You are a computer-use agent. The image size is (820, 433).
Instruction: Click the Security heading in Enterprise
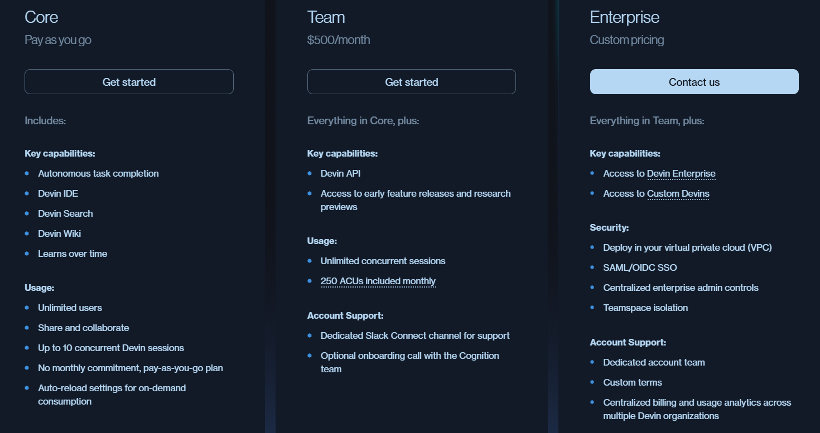tap(609, 227)
